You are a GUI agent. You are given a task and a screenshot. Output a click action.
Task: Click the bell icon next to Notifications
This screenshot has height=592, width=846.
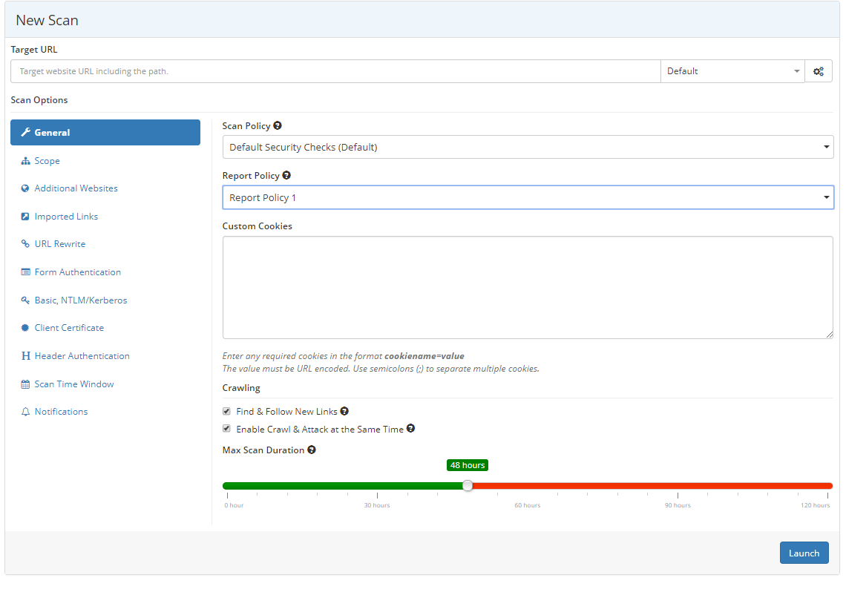click(25, 411)
